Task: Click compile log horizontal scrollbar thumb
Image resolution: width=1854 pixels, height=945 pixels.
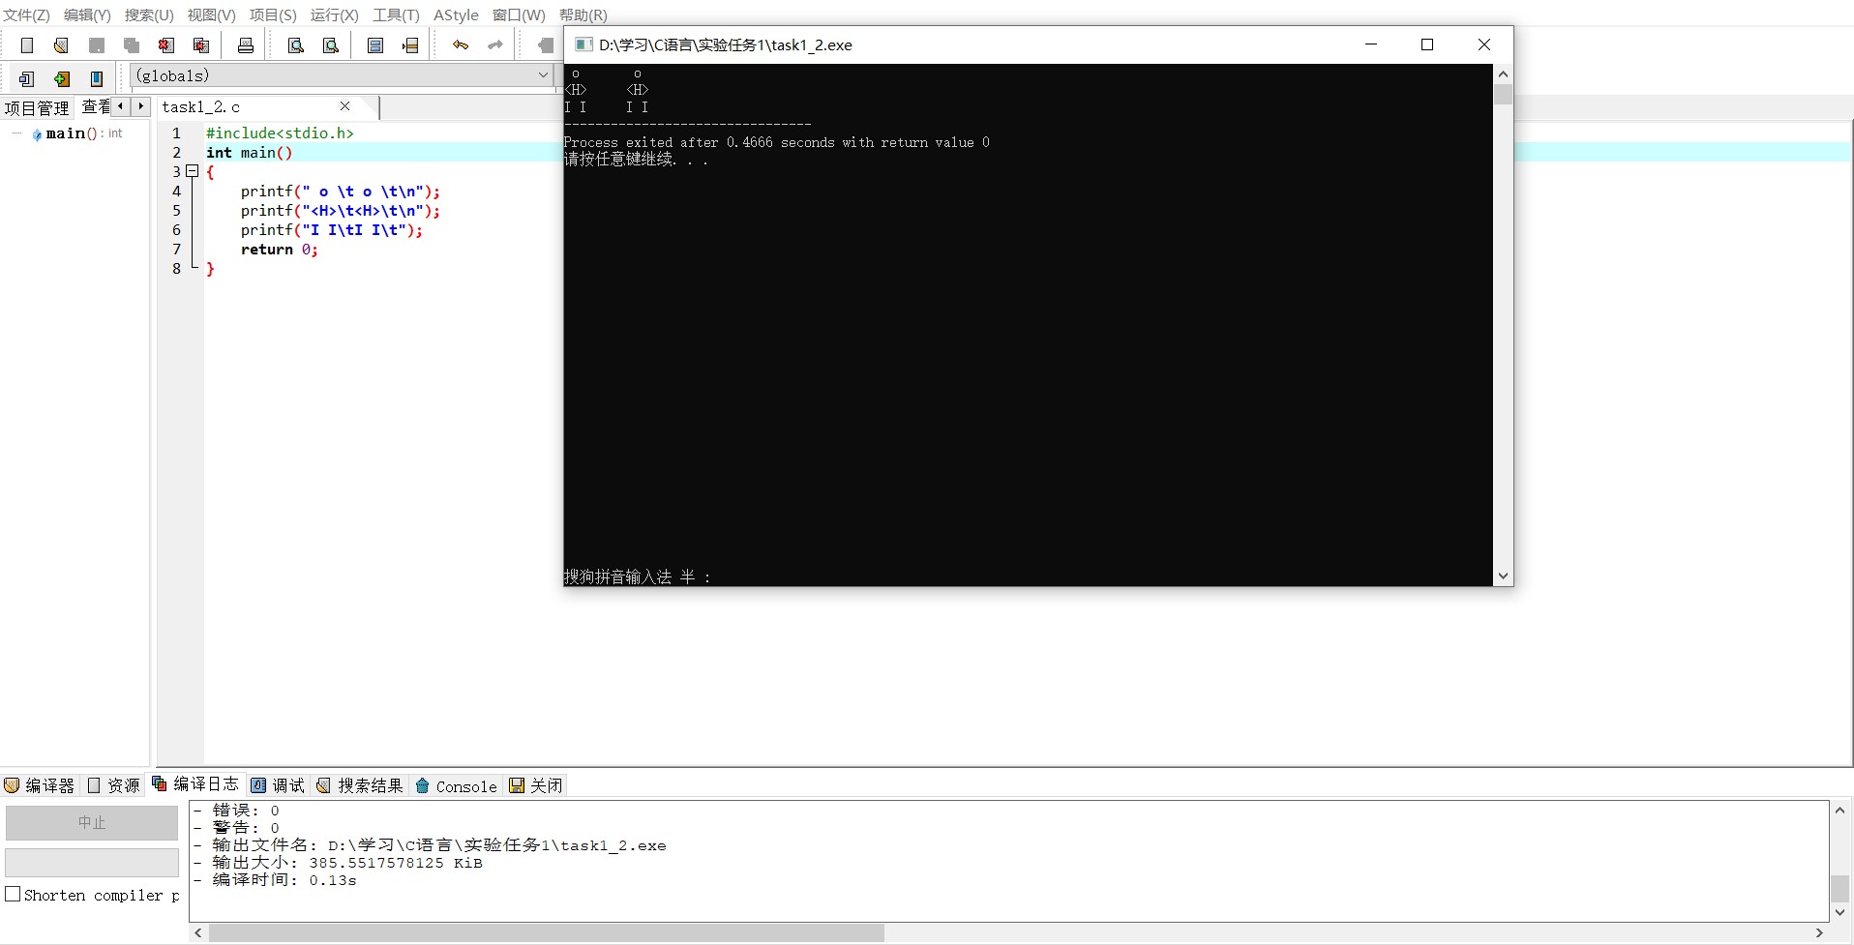Action: coord(547,932)
